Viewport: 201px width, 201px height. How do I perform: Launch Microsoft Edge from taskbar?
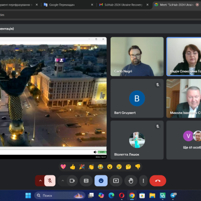click(112, 195)
